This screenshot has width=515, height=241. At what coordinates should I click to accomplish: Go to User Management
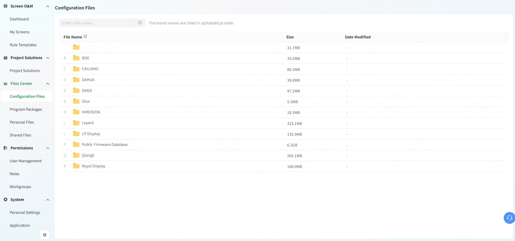26,161
